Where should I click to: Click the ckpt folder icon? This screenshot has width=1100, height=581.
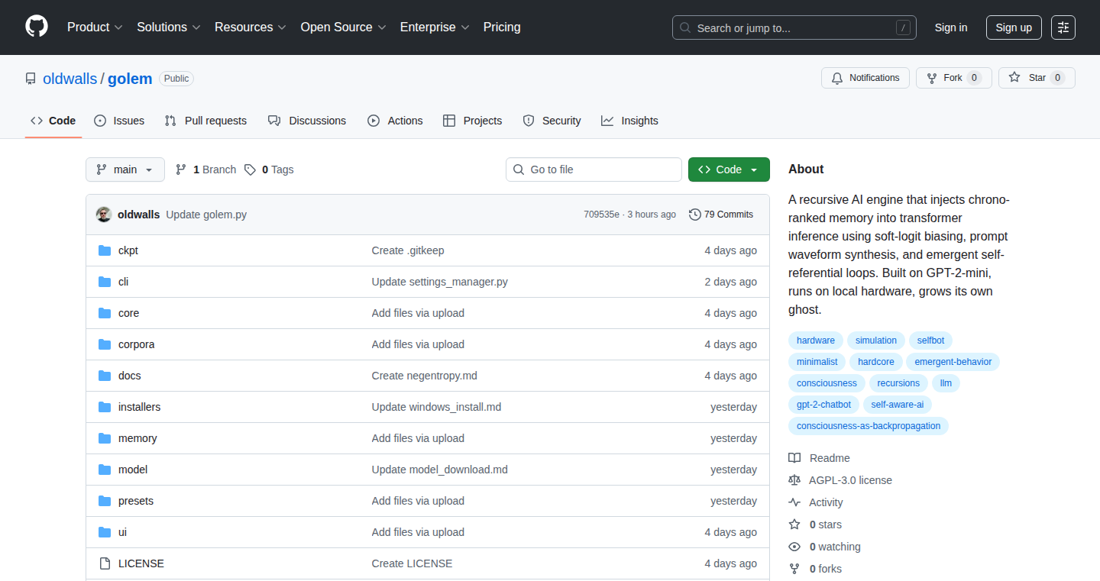pos(105,250)
